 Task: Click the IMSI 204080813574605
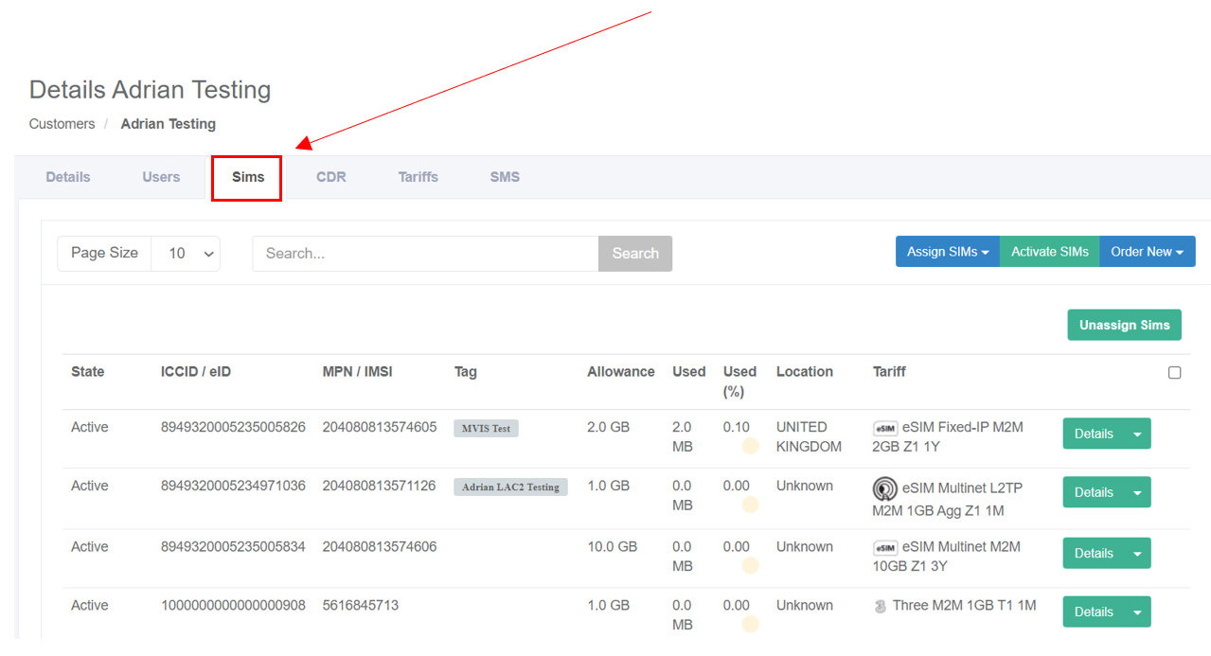click(x=380, y=427)
